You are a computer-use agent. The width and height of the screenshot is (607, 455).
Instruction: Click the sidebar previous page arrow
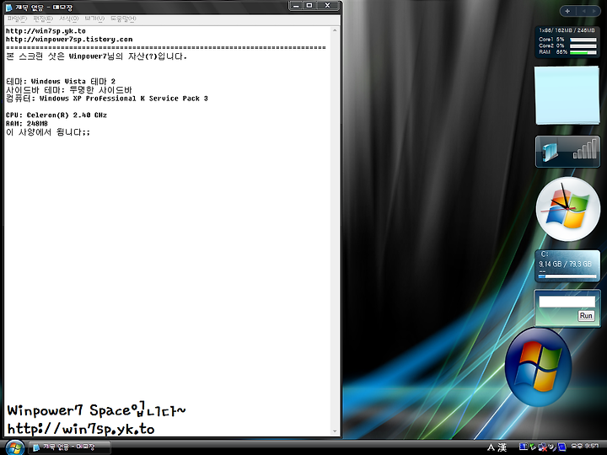[583, 11]
